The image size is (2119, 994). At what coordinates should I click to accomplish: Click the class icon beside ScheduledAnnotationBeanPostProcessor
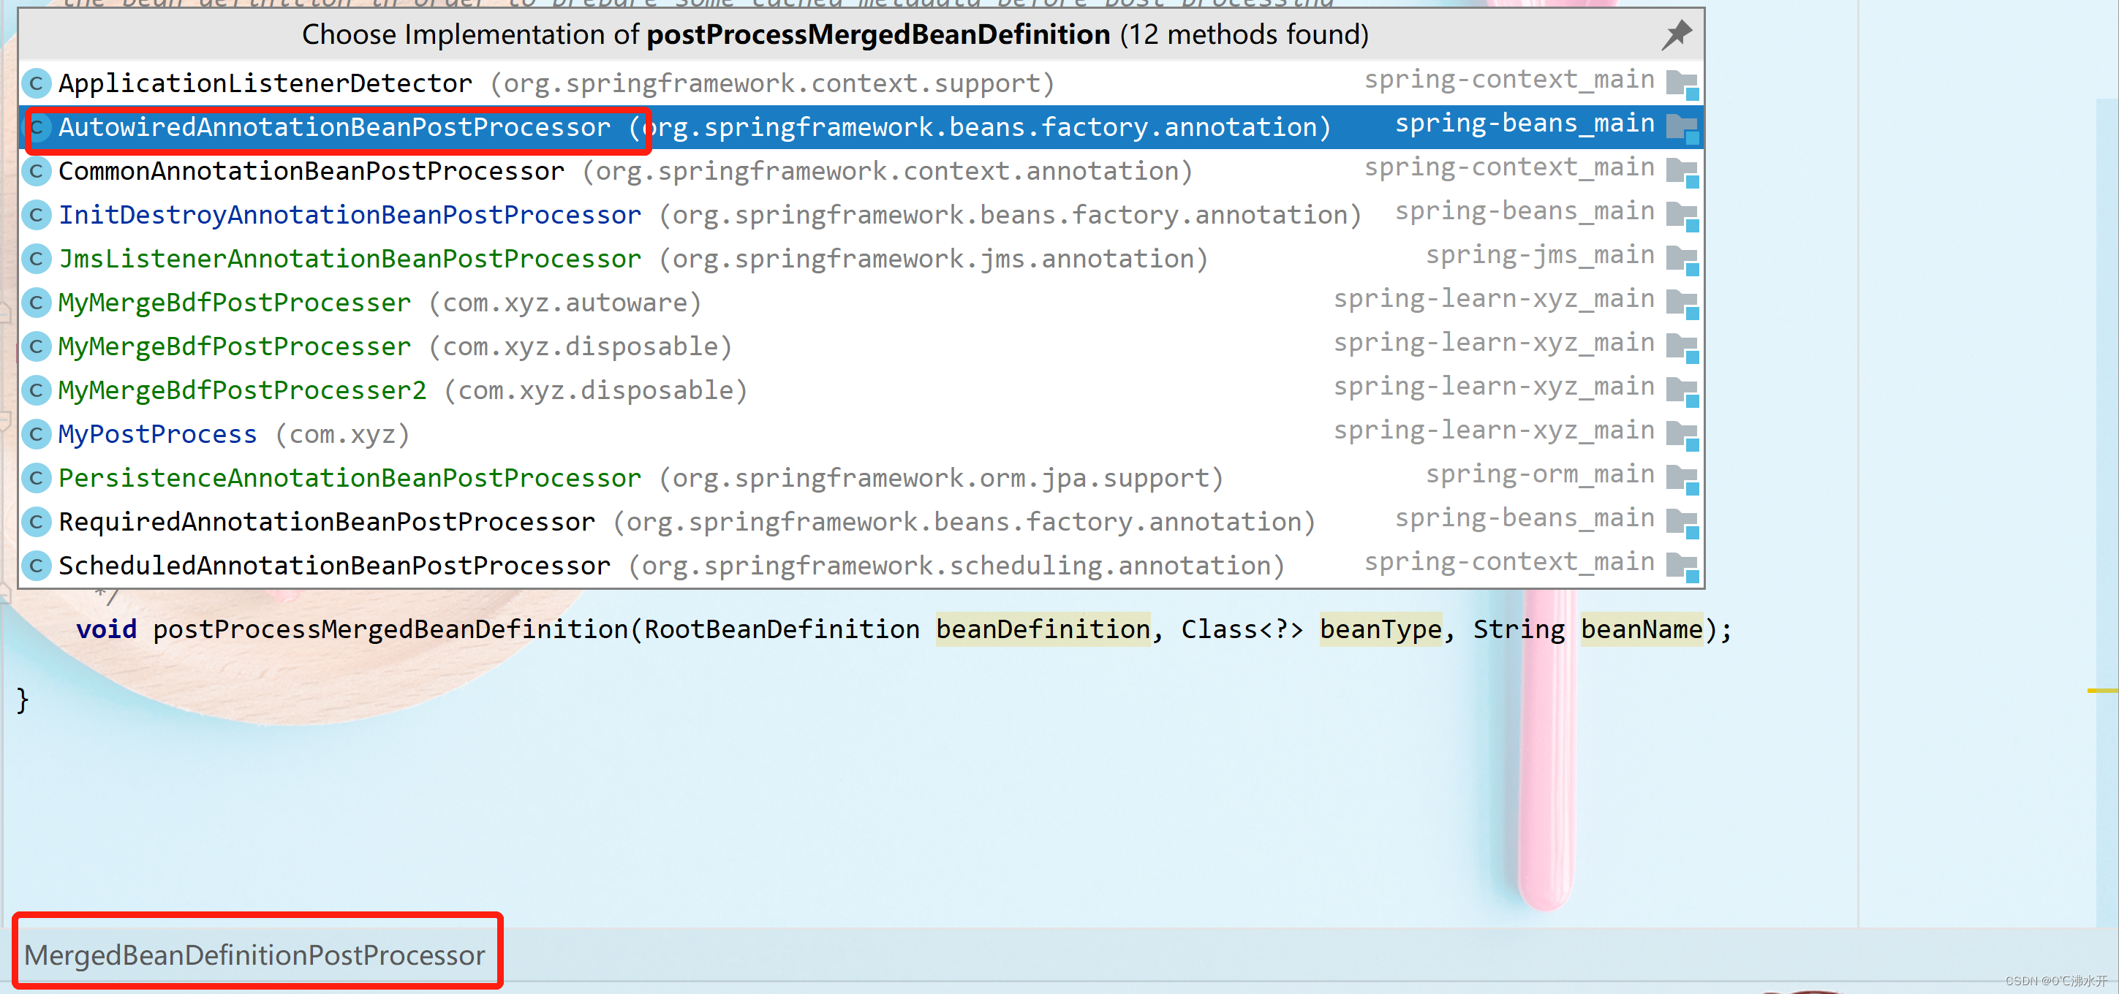coord(37,565)
